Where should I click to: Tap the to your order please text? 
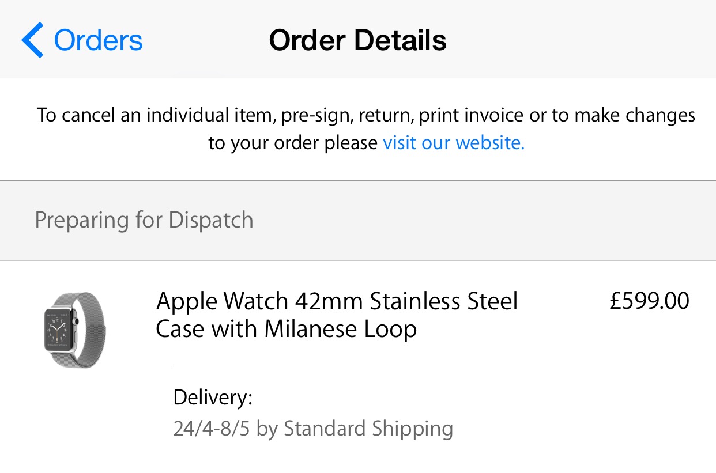(x=293, y=143)
